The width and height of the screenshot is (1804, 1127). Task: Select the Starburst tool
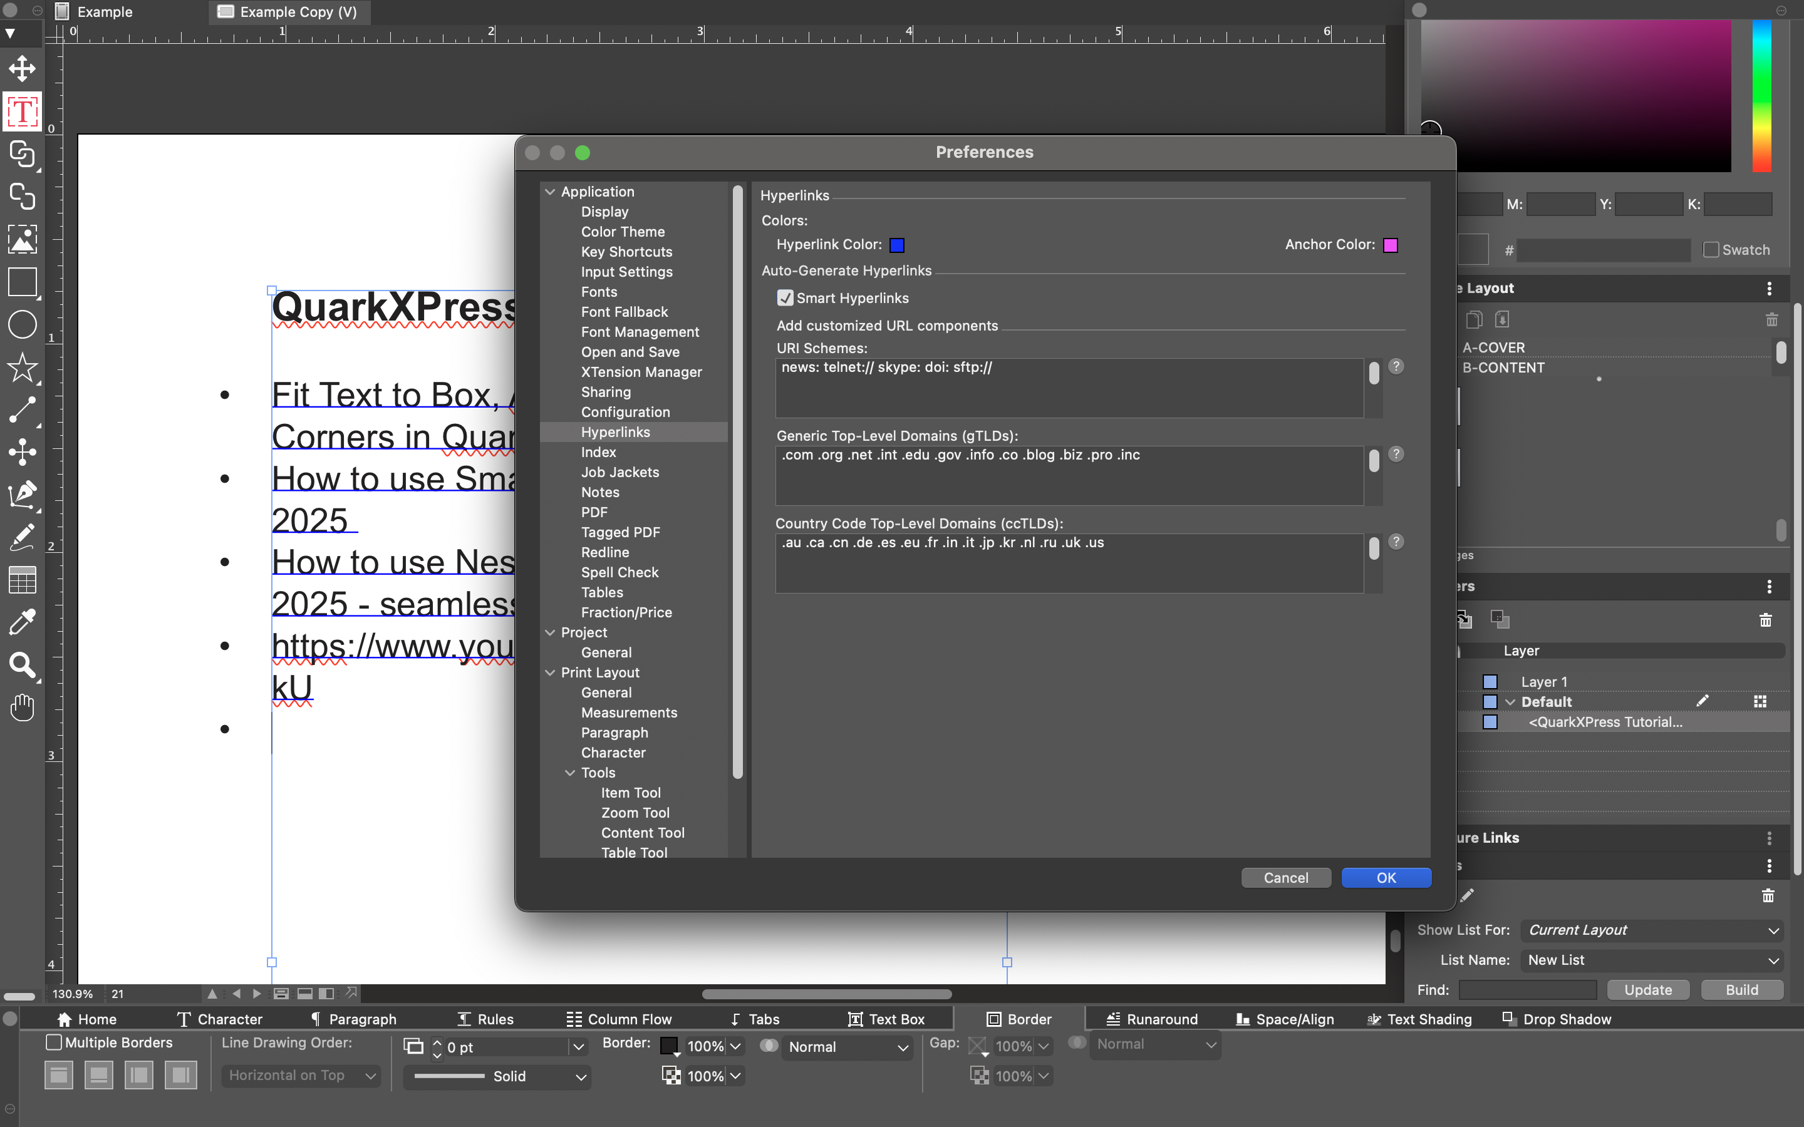22,368
